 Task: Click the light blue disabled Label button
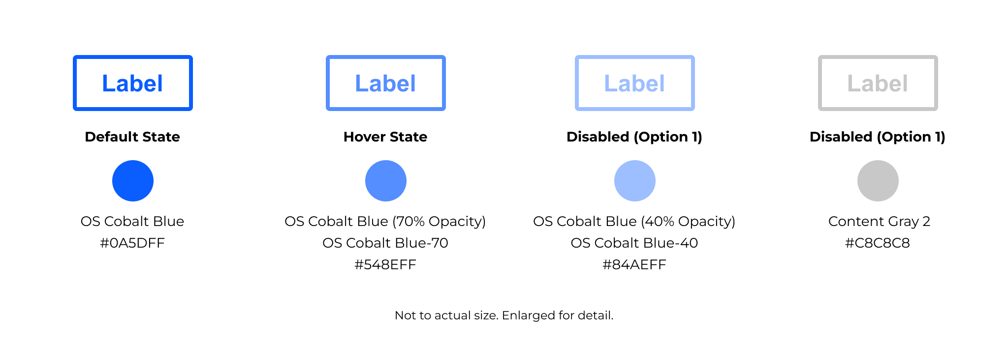[x=635, y=83]
